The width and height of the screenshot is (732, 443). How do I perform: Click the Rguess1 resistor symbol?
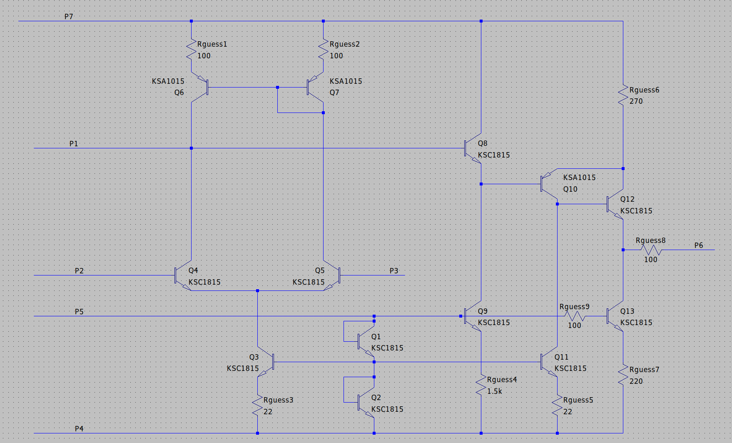191,49
